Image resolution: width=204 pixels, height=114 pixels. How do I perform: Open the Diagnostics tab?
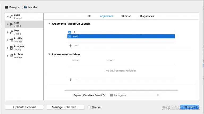147,16
